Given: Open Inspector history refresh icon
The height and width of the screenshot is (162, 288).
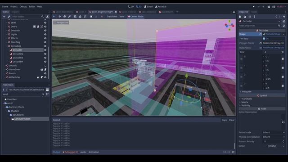Looking at the screenshot, I should coord(284,17).
